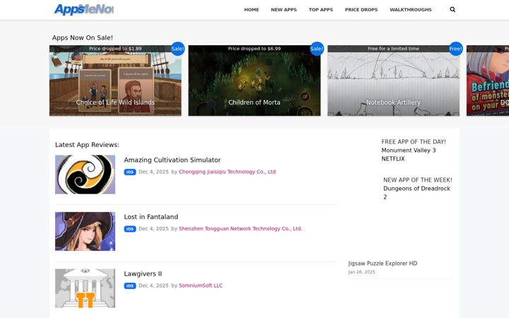509x318 pixels.
Task: Click 'NEW APP OF THE WEEK!' label
Action: pyautogui.click(x=418, y=180)
